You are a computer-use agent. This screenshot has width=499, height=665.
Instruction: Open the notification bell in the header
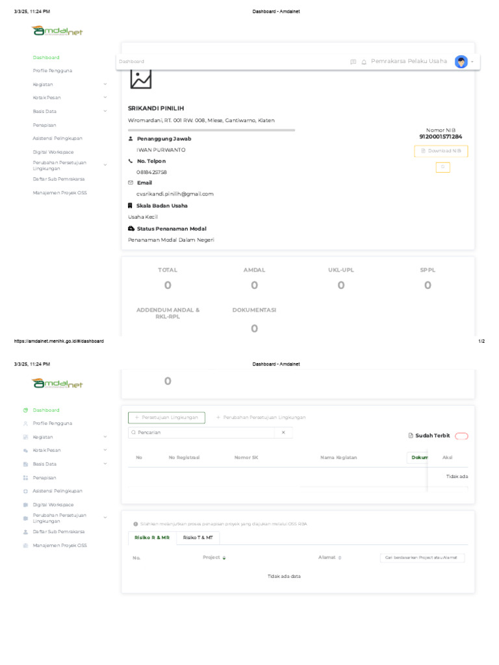pos(364,62)
